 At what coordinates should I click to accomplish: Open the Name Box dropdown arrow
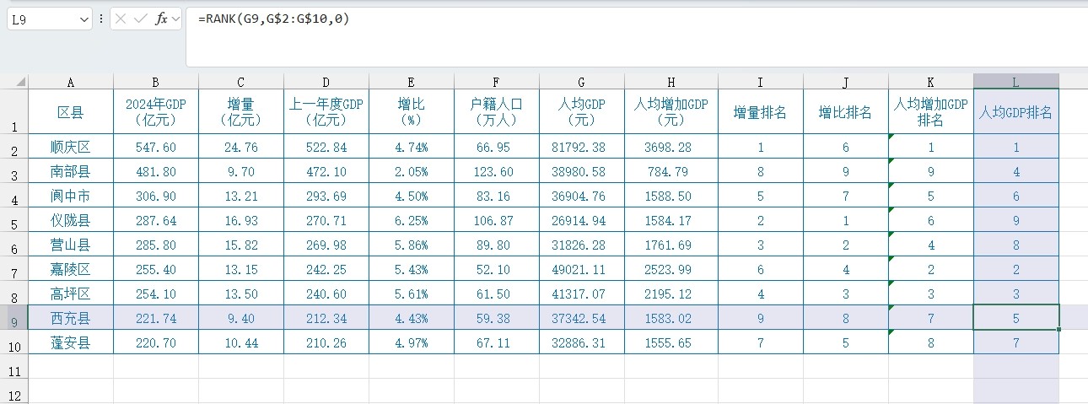point(83,19)
